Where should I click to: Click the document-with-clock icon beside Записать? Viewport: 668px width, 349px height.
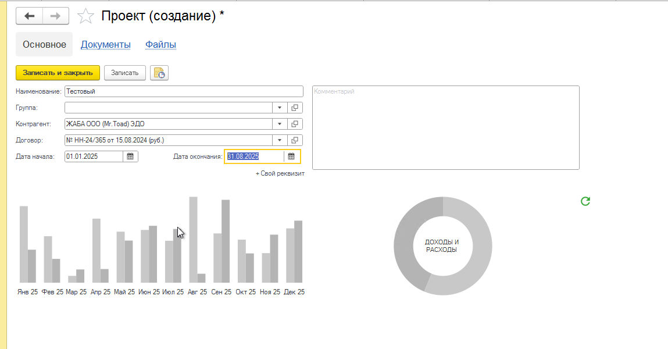pyautogui.click(x=159, y=73)
